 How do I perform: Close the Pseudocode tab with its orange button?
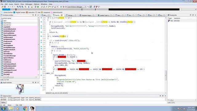pyautogui.click(x=62, y=15)
